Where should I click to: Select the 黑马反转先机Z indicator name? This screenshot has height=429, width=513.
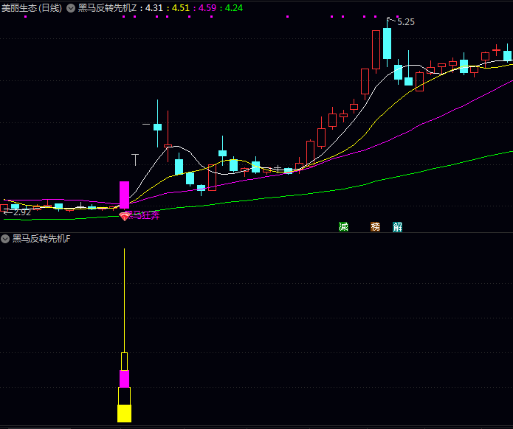pos(109,7)
